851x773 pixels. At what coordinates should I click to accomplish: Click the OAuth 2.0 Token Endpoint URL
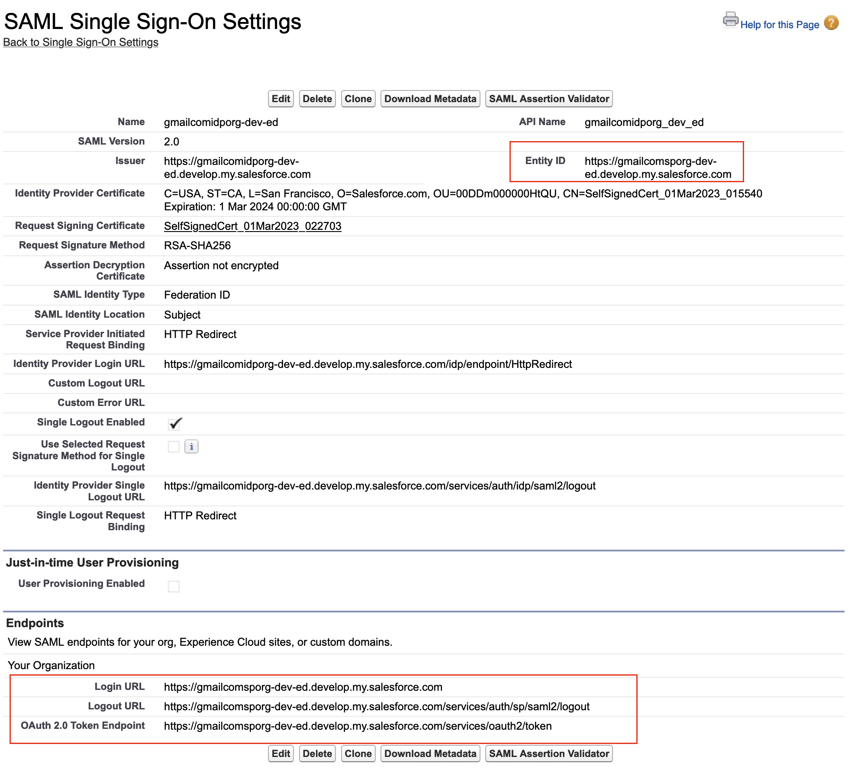tap(358, 726)
